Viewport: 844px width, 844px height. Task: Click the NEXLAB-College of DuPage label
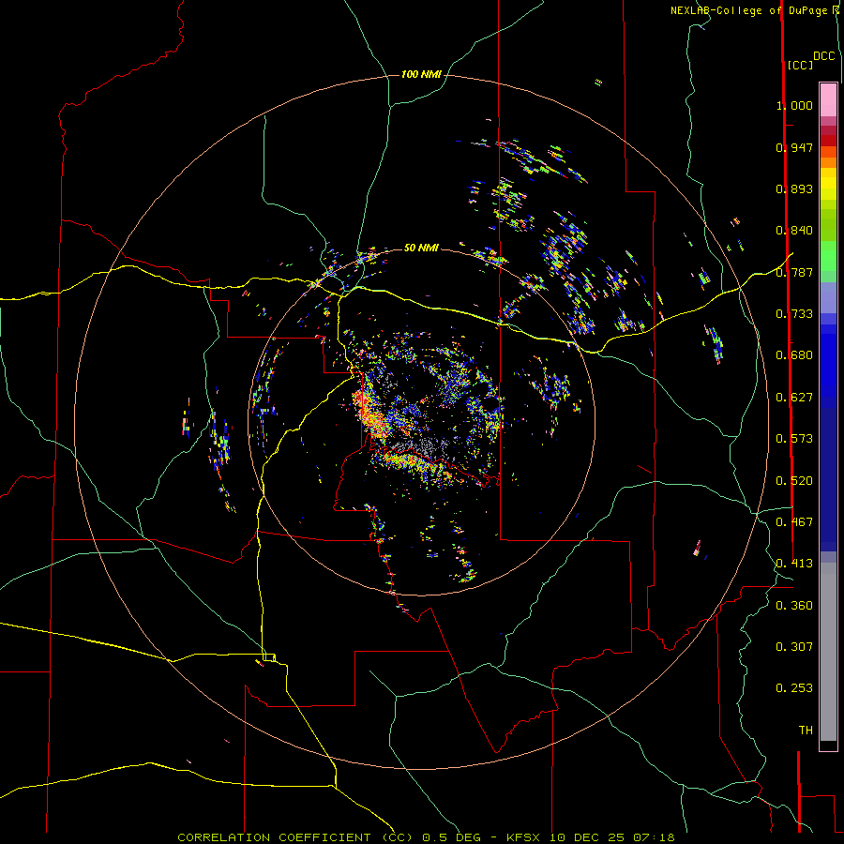pos(748,10)
